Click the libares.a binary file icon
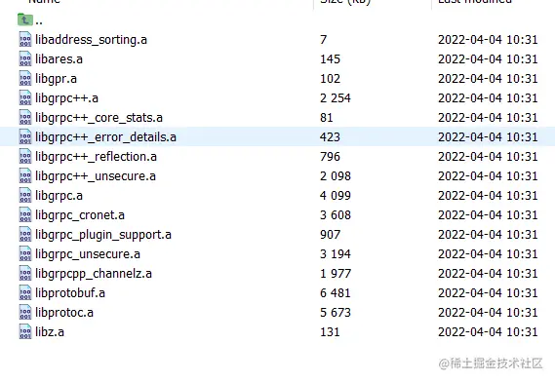Screen dimensions: 555x382 click(25, 58)
